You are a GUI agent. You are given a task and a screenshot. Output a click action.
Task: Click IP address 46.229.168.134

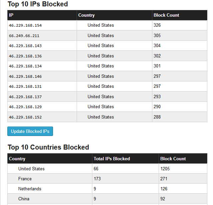pyautogui.click(x=25, y=66)
